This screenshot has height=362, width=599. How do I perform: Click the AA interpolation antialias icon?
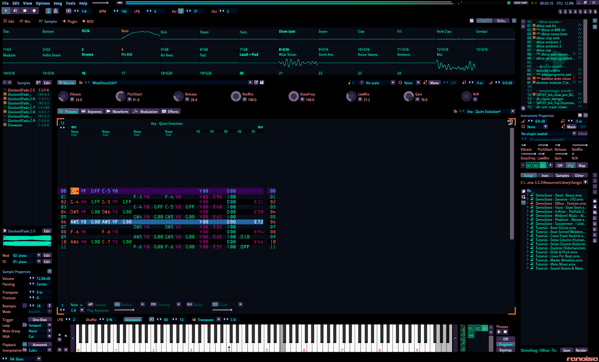click(x=25, y=350)
